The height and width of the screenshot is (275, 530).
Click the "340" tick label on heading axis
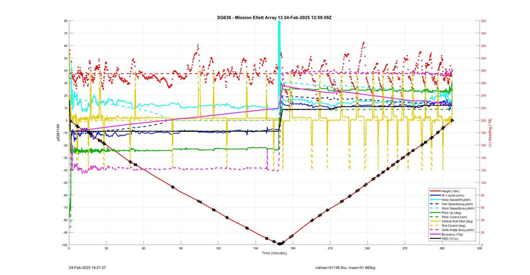click(x=483, y=33)
